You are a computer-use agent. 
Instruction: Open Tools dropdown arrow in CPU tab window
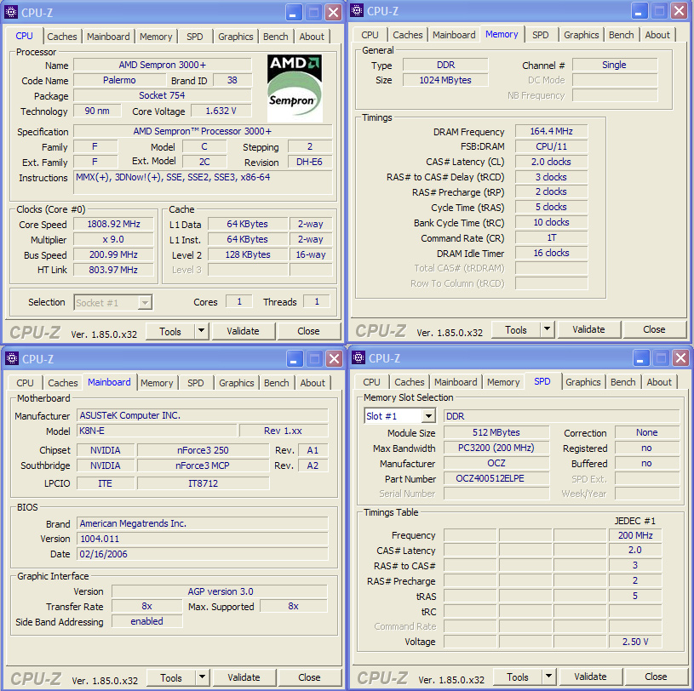coord(201,331)
